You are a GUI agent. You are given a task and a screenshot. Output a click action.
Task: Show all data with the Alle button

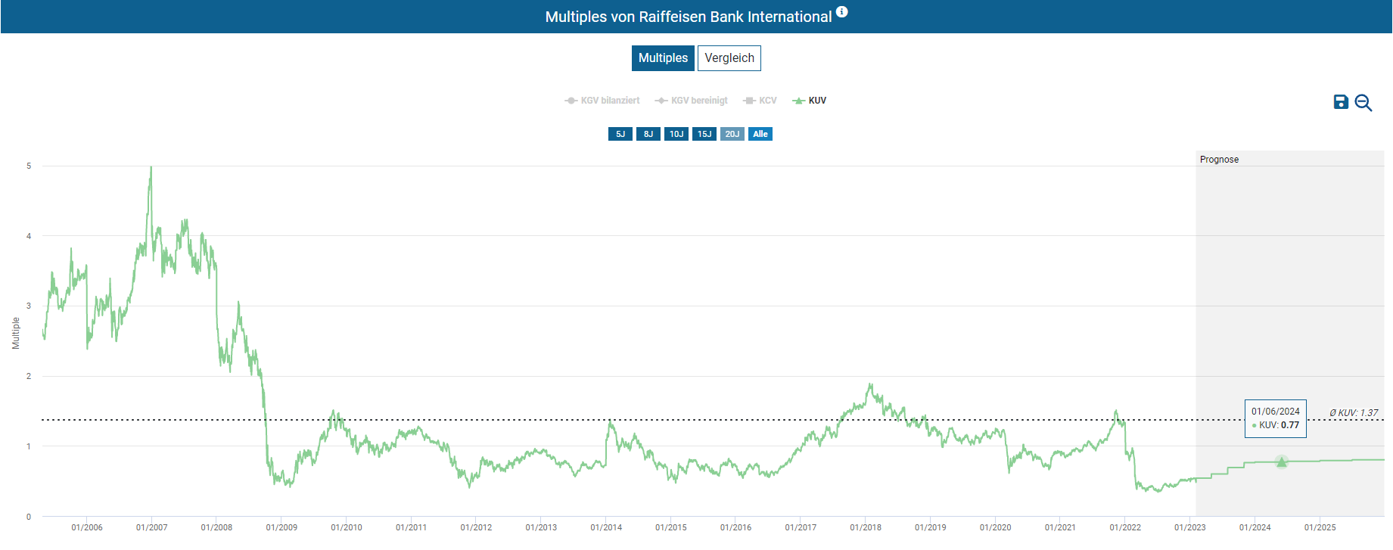(x=760, y=134)
